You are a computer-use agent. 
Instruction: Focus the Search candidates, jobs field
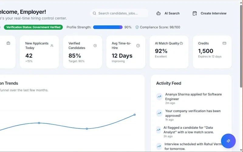tap(119, 13)
